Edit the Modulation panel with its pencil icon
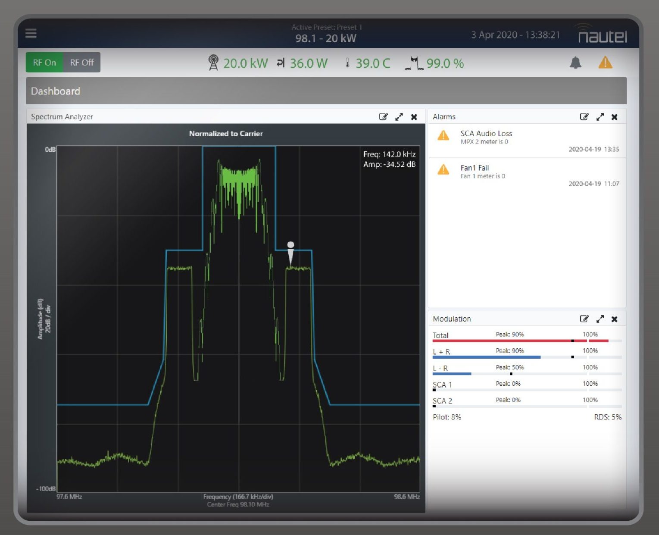Image resolution: width=659 pixels, height=535 pixels. pos(584,319)
